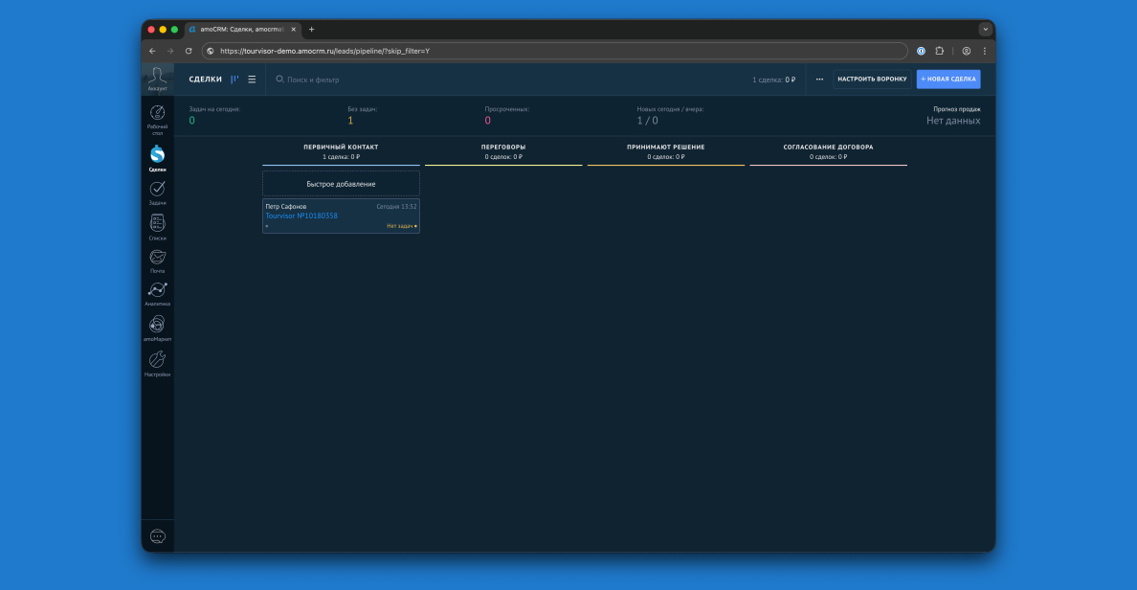Switch to list view next to СДЕЛКИ heading
1137x590 pixels.
click(251, 79)
